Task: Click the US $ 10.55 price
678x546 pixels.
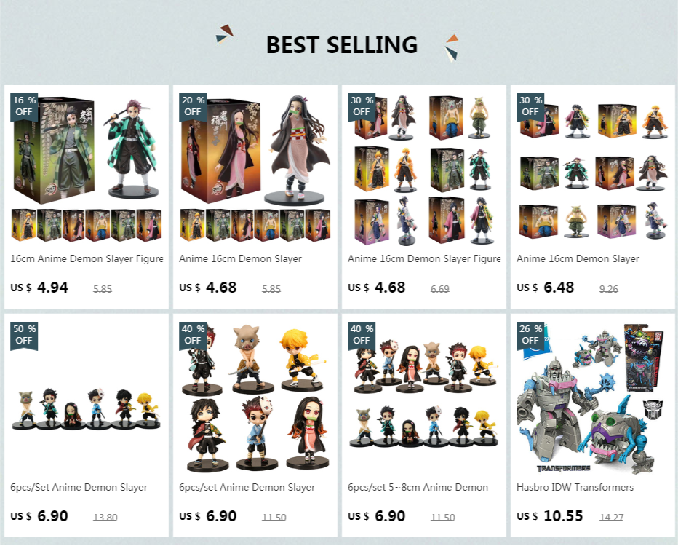Action: point(549,516)
